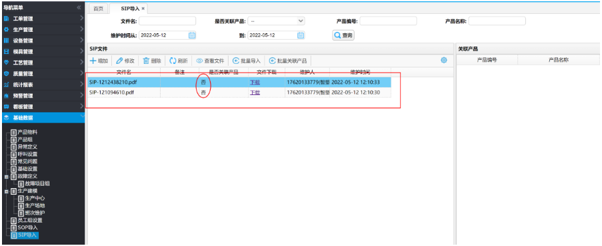
Task: Click the 生产管理 gear icon in sidebar
Action: click(6, 29)
